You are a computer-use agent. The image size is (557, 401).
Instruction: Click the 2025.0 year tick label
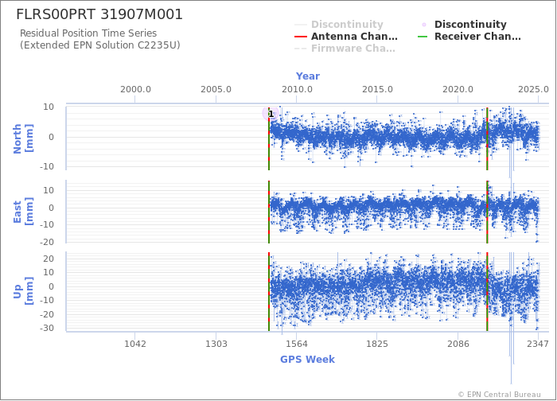click(533, 89)
